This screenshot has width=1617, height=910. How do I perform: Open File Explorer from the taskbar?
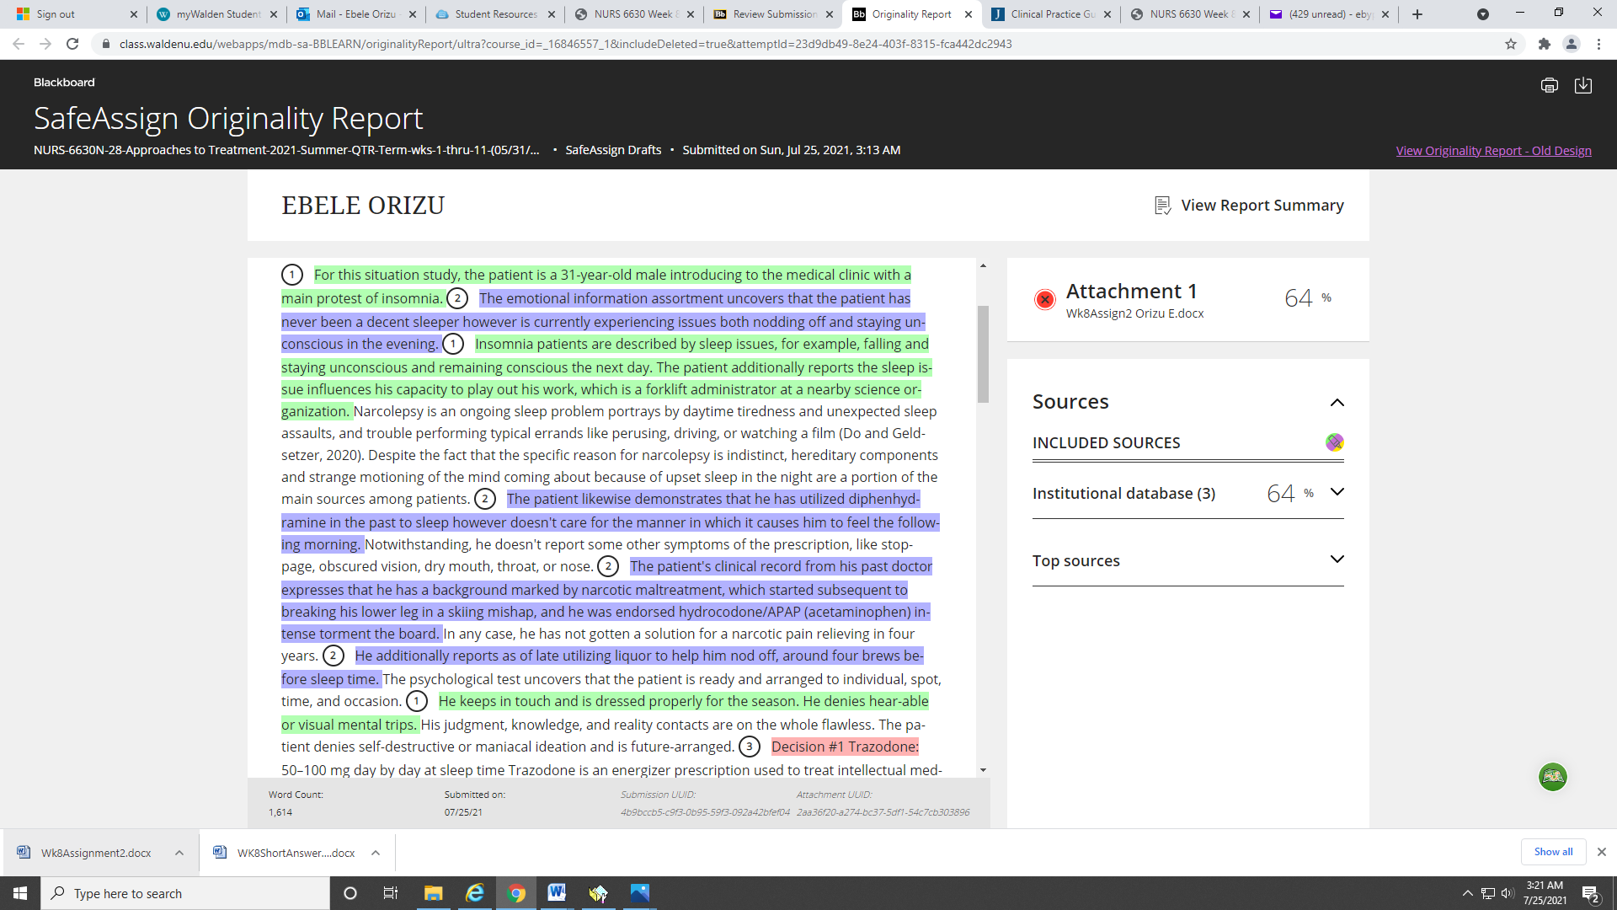pyautogui.click(x=433, y=893)
